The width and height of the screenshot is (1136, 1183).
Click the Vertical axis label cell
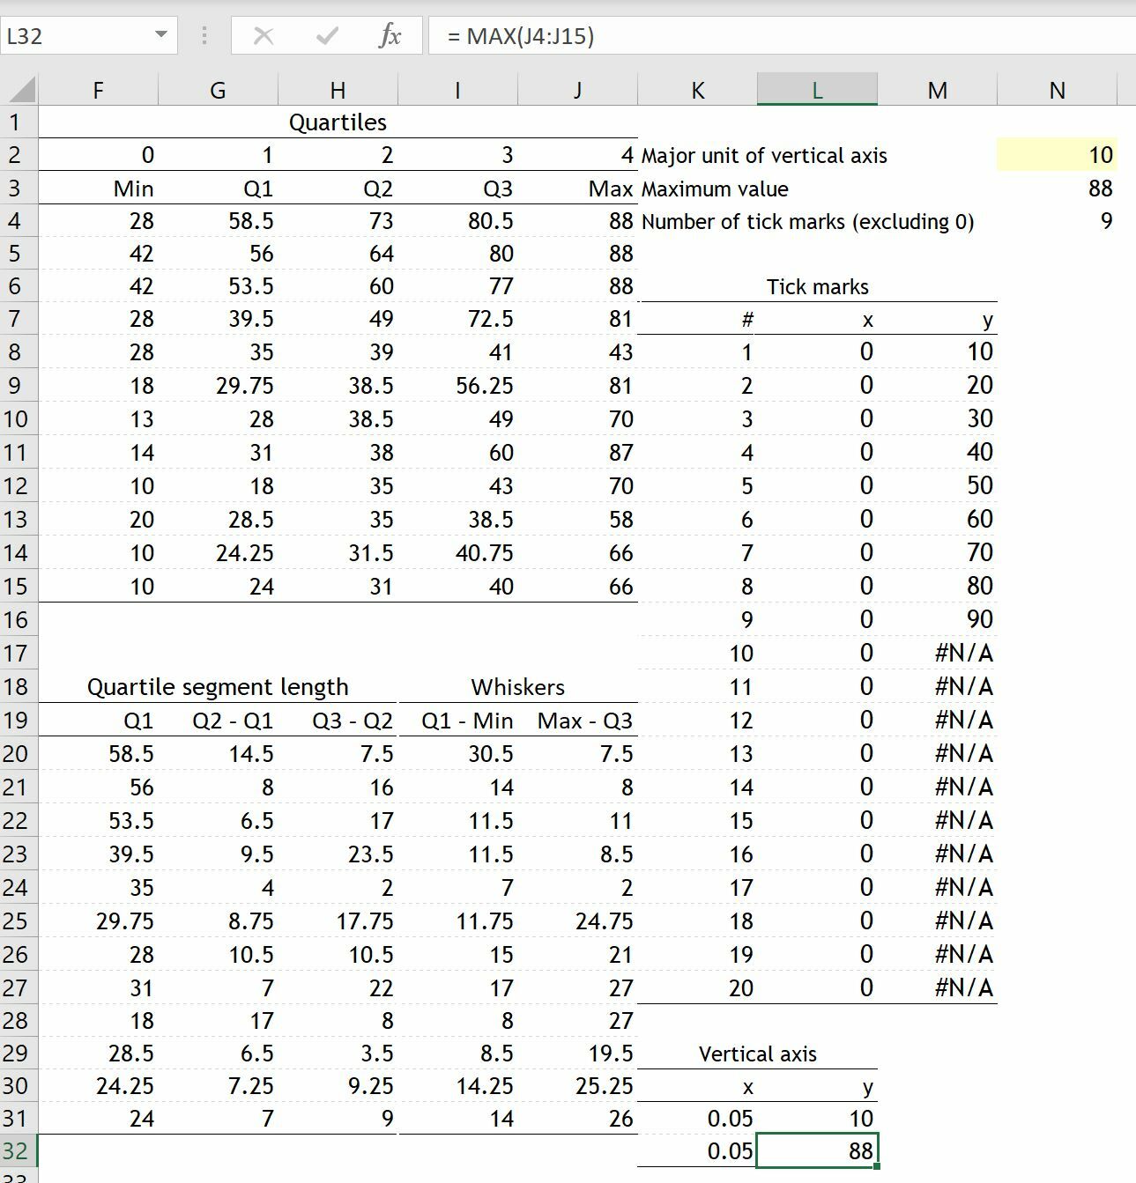(x=757, y=1052)
